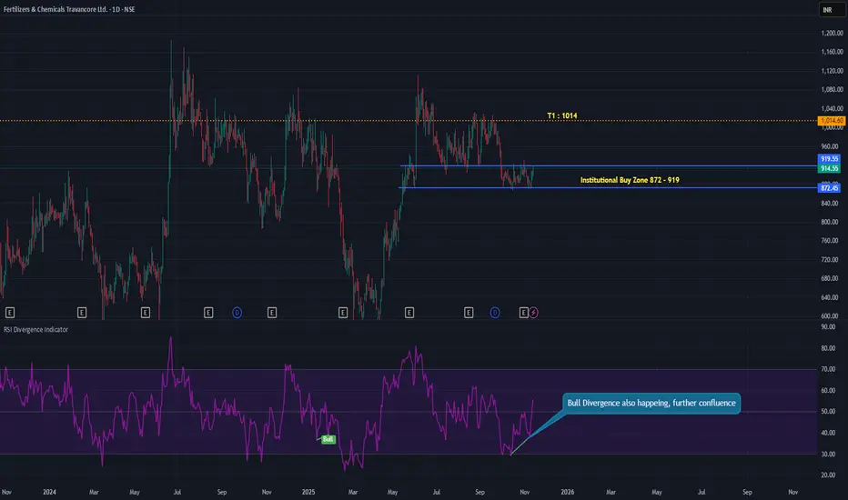Select the upper blue 919 horizontal line
The image size is (848, 500).
click(x=609, y=166)
